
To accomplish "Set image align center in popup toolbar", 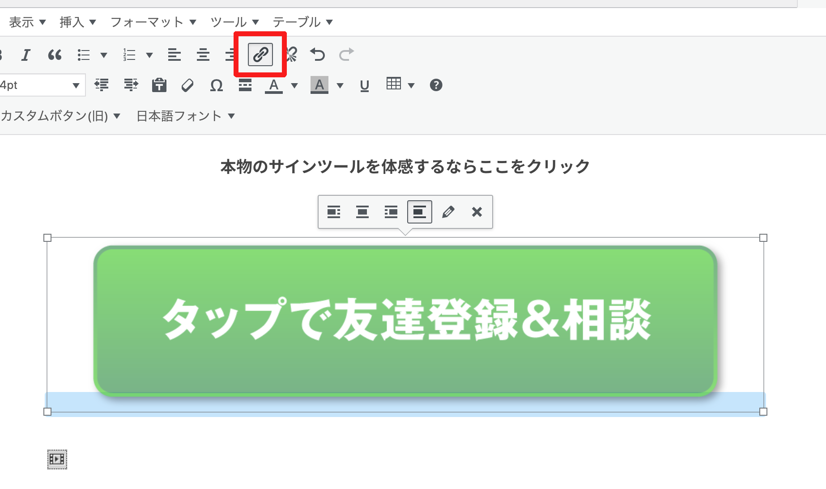I will (x=362, y=212).
